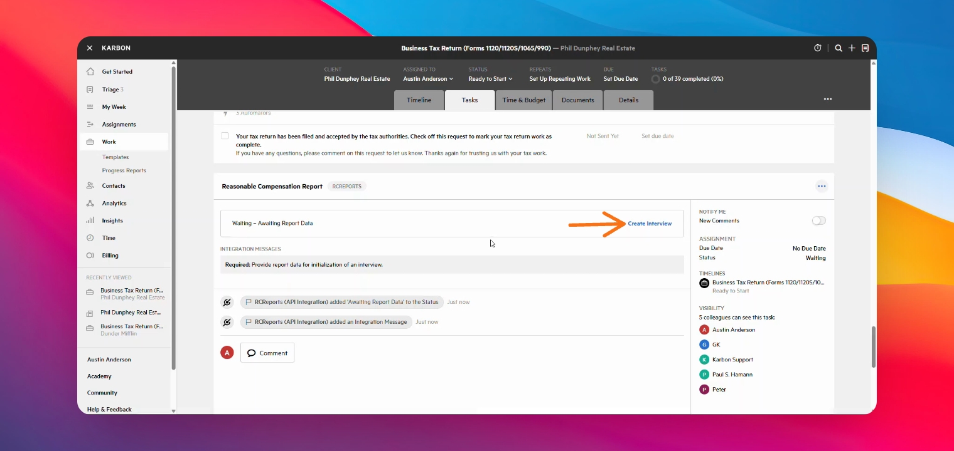
Task: Click 'Set due date' on tax return request
Action: coord(658,136)
